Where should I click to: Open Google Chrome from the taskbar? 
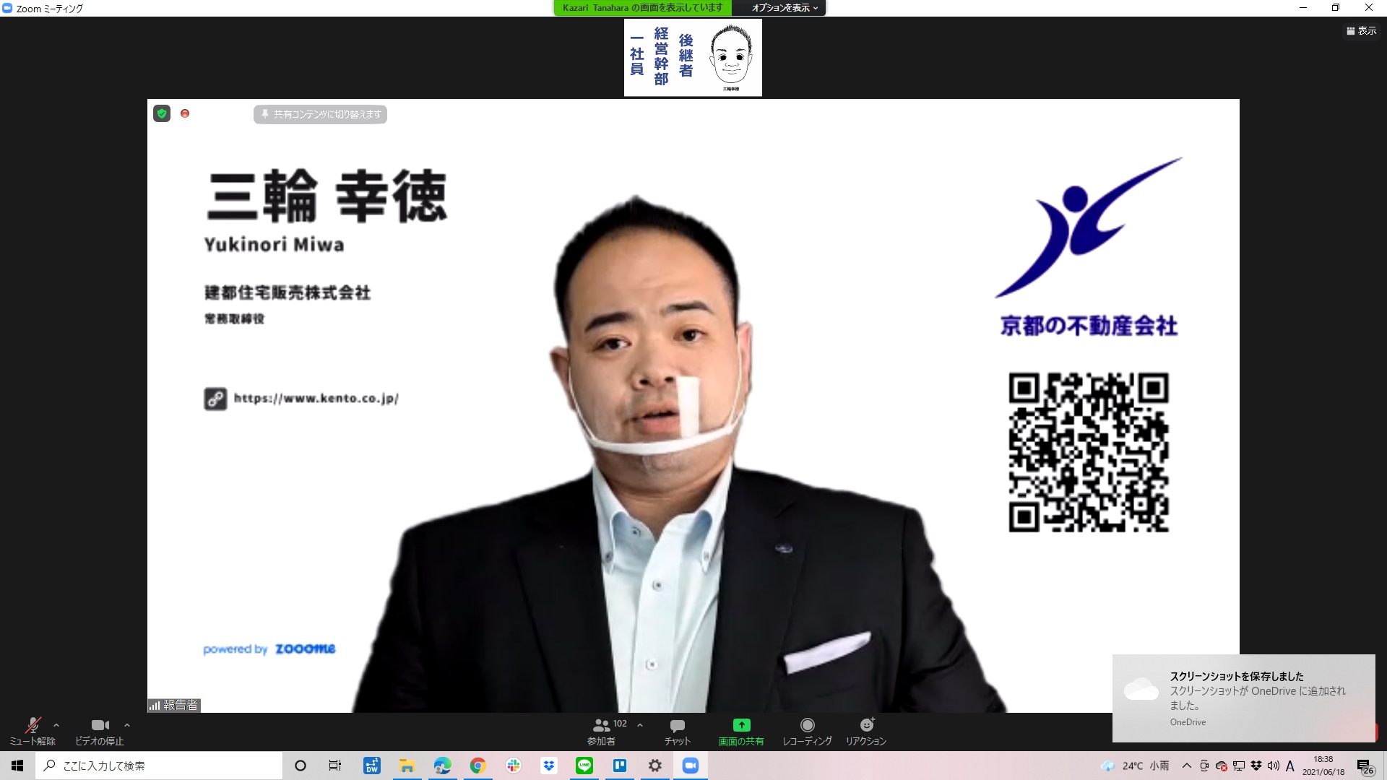click(478, 766)
